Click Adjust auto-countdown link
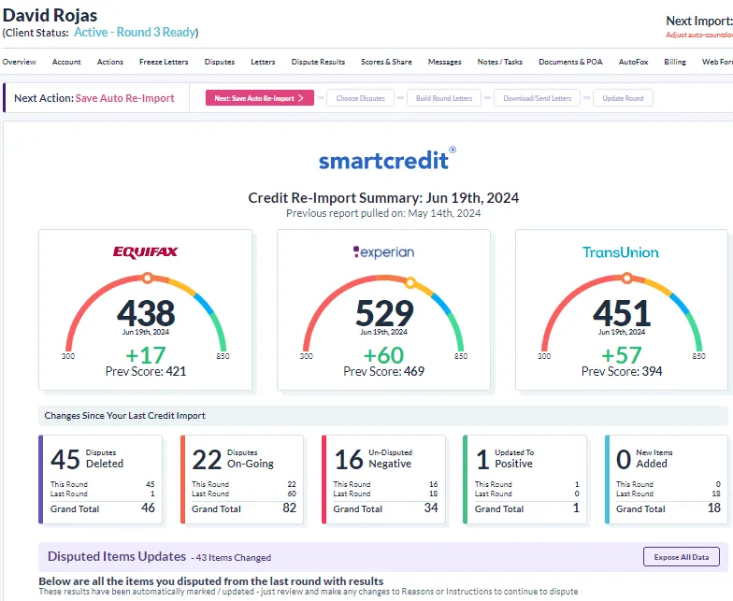 pyautogui.click(x=699, y=35)
